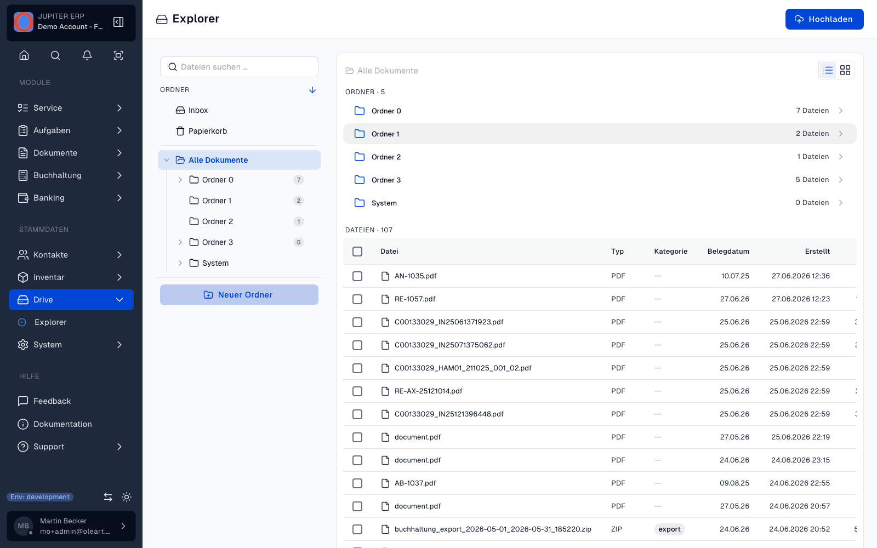Click the Explorer title drive icon

click(162, 19)
